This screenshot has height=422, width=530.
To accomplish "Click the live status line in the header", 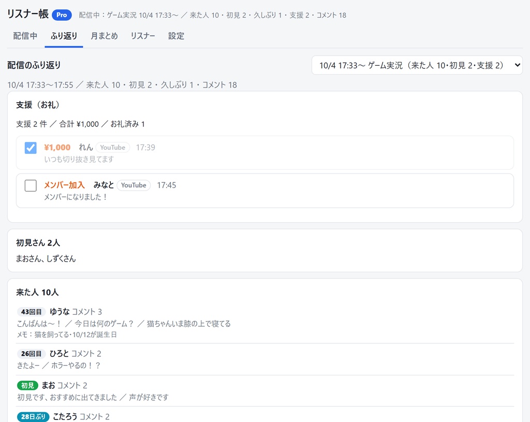I will 212,15.
